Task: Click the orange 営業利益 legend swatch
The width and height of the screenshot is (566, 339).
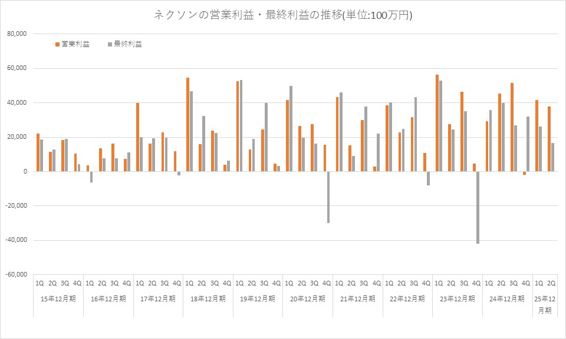Action: click(x=57, y=44)
